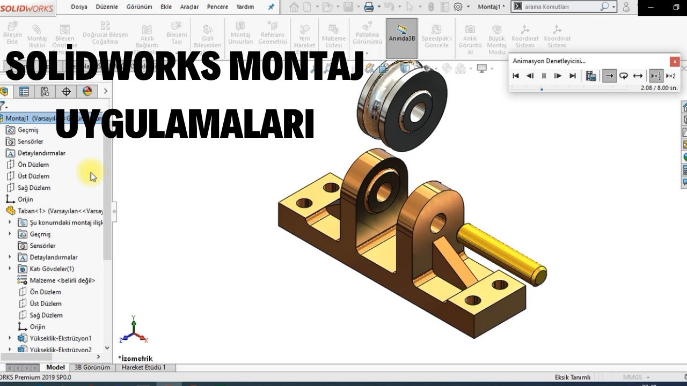Image resolution: width=687 pixels, height=386 pixels.
Task: Toggle normal one-way playback mode arrow
Action: 609,76
